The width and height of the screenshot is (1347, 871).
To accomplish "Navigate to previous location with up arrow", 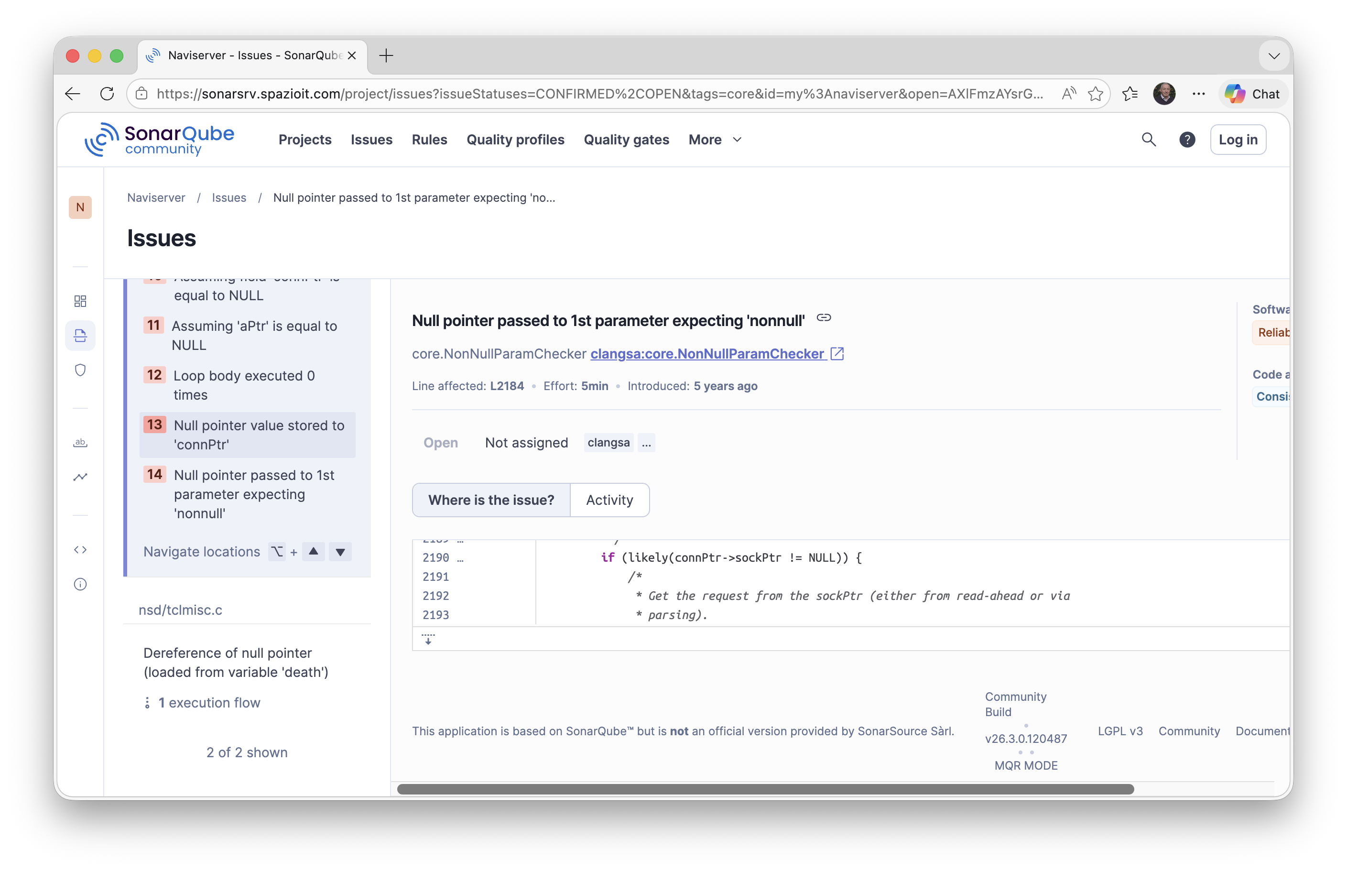I will (x=313, y=552).
